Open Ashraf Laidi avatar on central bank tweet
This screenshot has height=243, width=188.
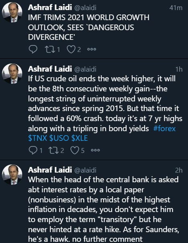point(12,175)
